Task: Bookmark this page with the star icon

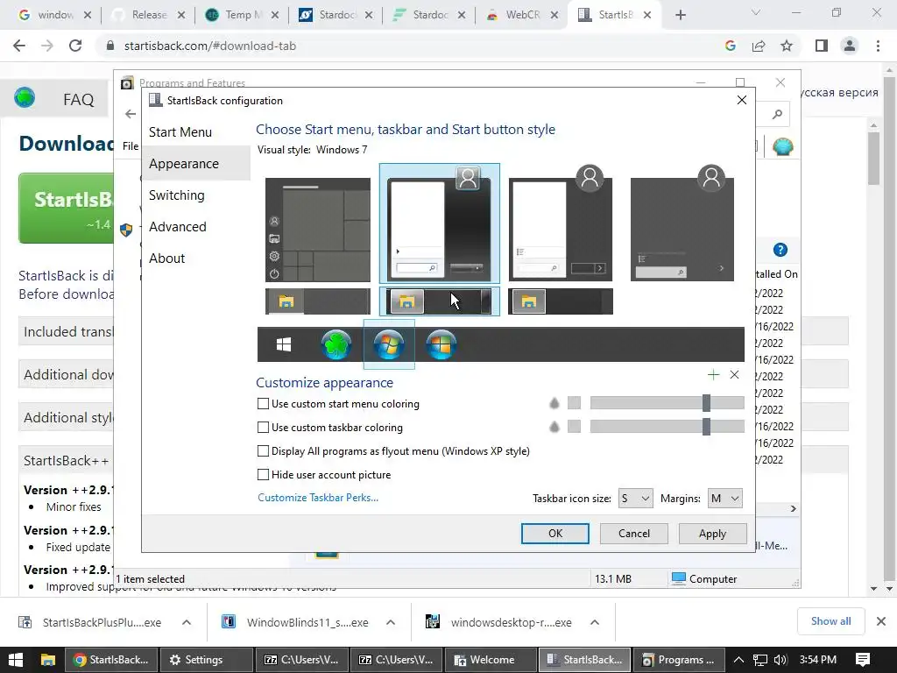Action: 787,46
